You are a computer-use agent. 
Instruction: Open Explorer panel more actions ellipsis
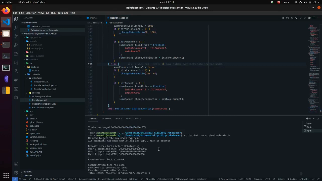pos(81,18)
